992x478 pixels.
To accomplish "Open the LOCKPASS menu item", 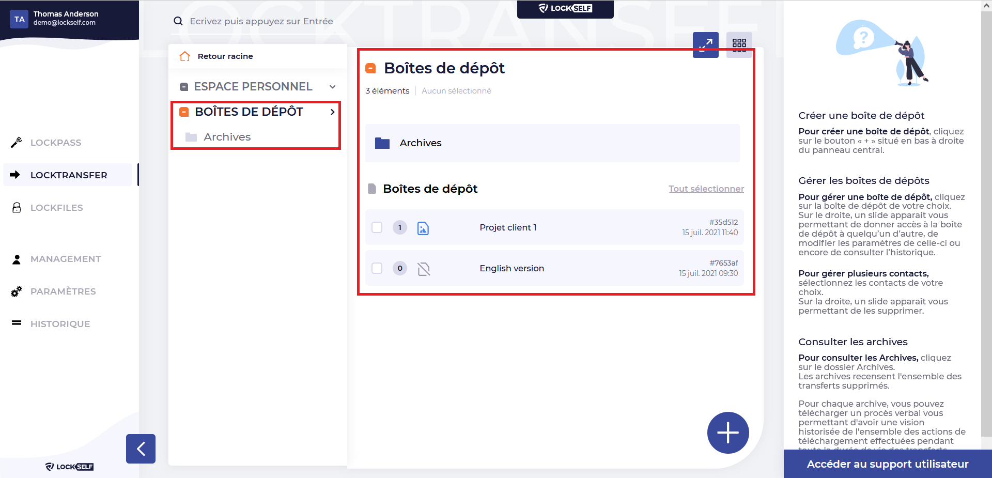I will point(56,143).
